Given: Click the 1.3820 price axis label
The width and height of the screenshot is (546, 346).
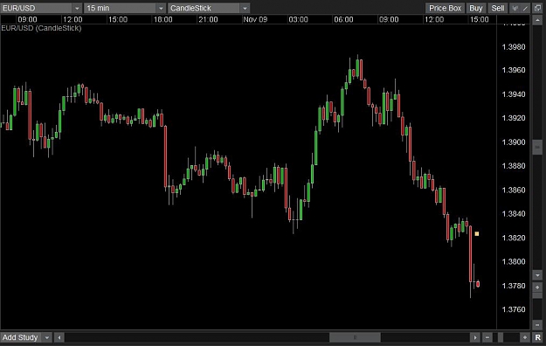Looking at the screenshot, I should (514, 238).
